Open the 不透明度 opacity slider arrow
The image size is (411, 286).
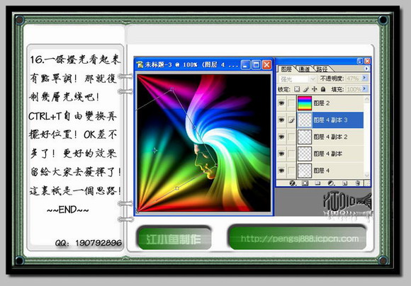(x=364, y=78)
